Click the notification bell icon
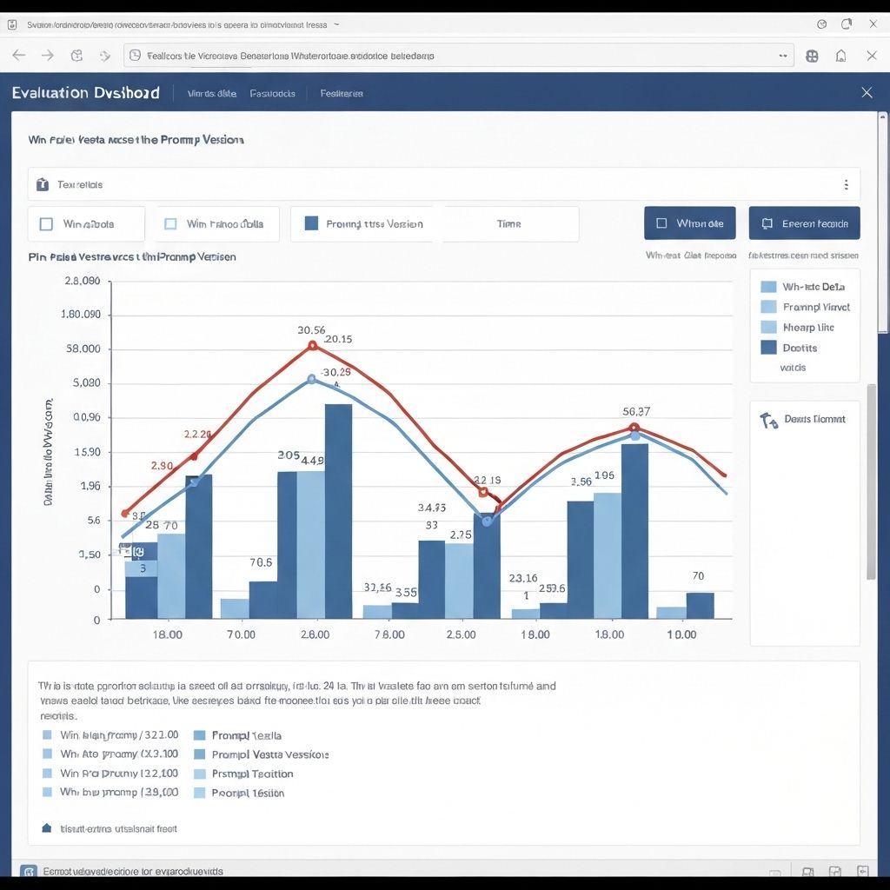The width and height of the screenshot is (890, 890). coord(840,54)
